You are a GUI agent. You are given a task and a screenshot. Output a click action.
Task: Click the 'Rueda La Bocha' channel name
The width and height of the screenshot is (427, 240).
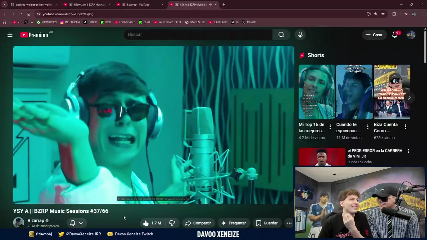tap(360, 162)
